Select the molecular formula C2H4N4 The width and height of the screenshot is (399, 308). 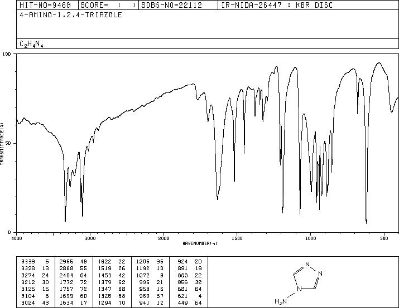pyautogui.click(x=31, y=44)
